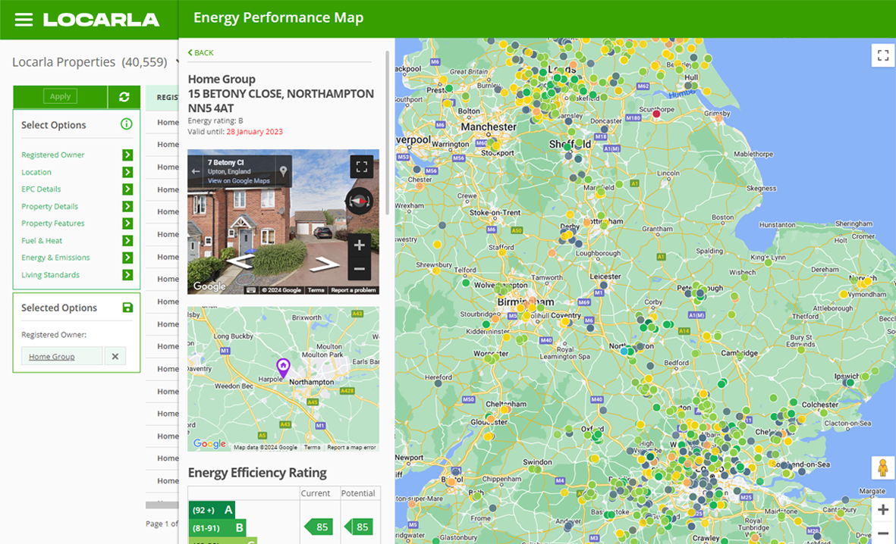This screenshot has height=544, width=896.
Task: Click Report a map error link
Action: coord(351,447)
